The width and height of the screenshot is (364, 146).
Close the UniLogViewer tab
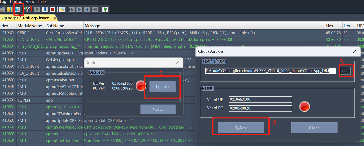coord(55,18)
